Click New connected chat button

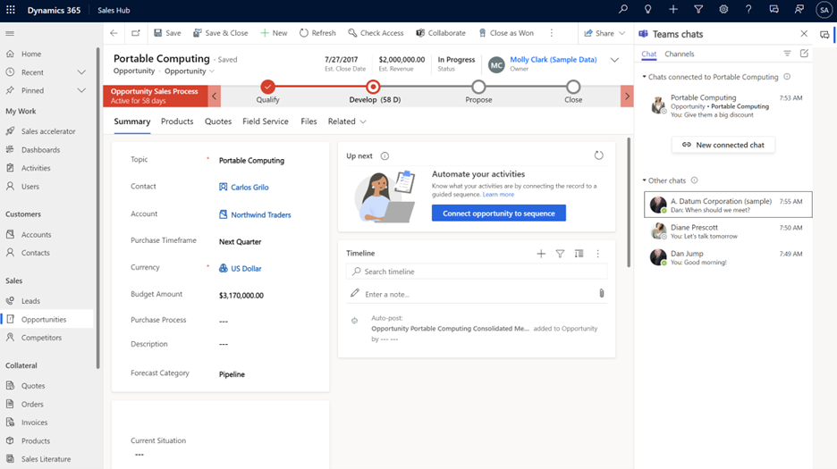(723, 145)
